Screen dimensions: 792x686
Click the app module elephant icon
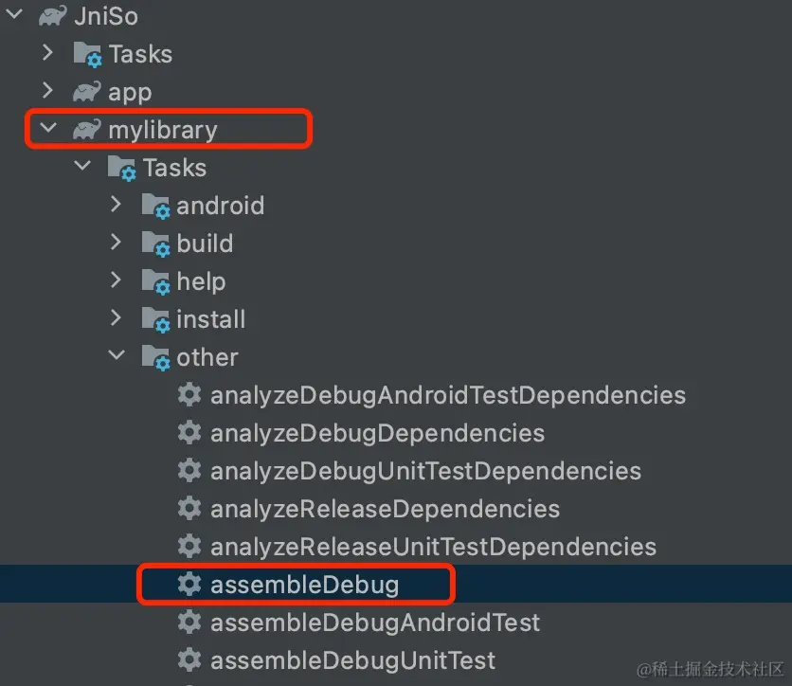[86, 92]
